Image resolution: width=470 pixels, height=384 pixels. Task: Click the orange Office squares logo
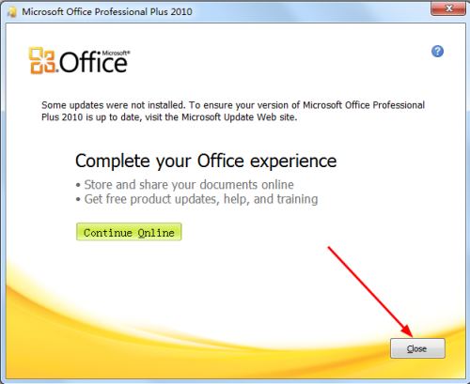pos(43,61)
